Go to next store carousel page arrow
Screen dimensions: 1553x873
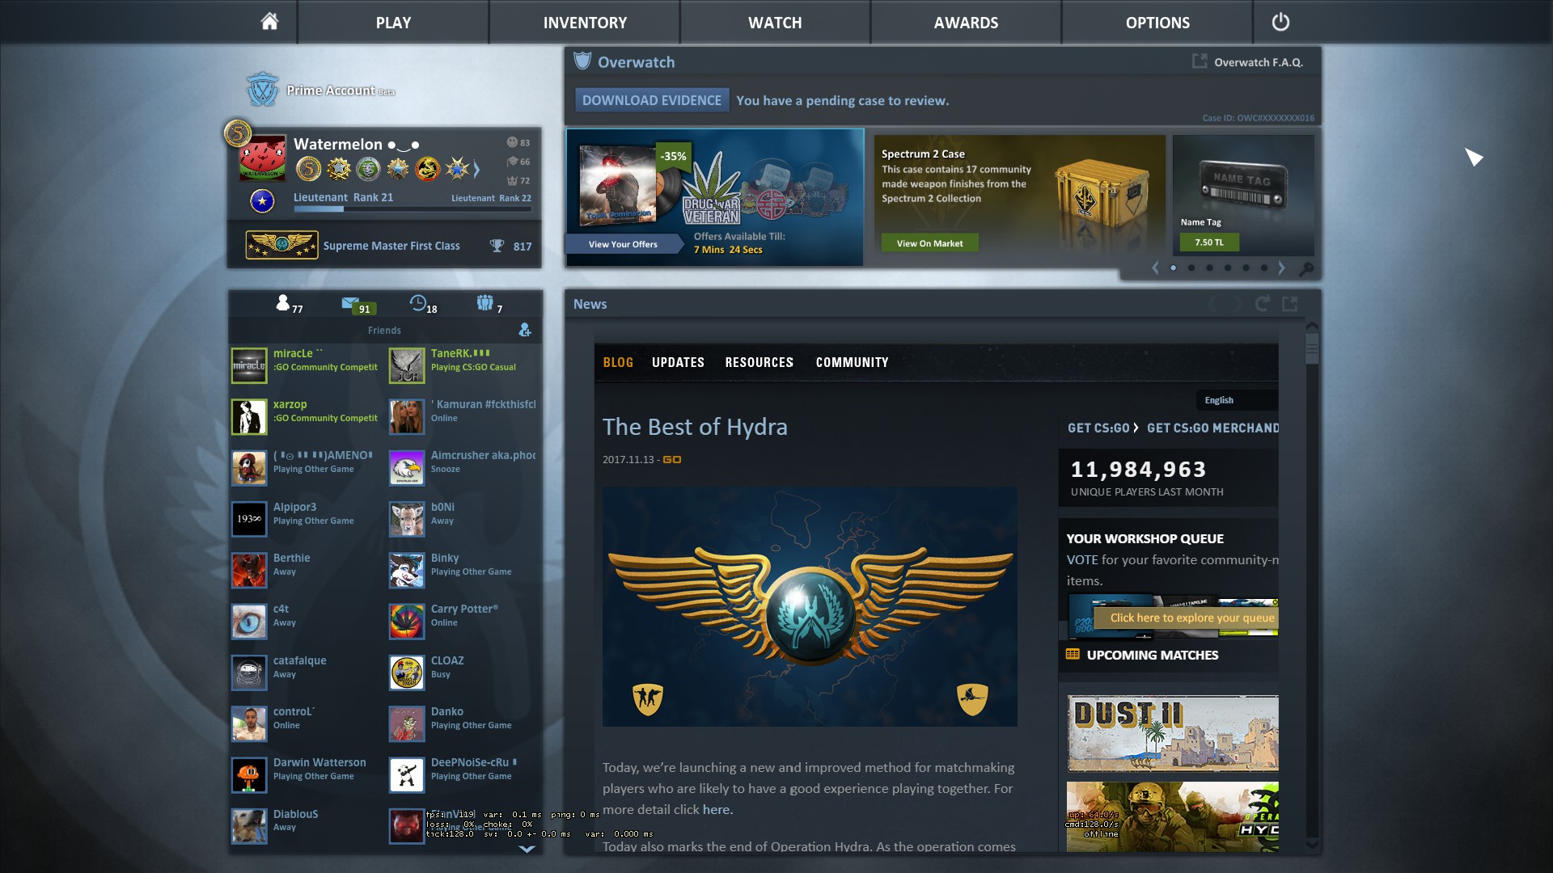click(x=1282, y=268)
